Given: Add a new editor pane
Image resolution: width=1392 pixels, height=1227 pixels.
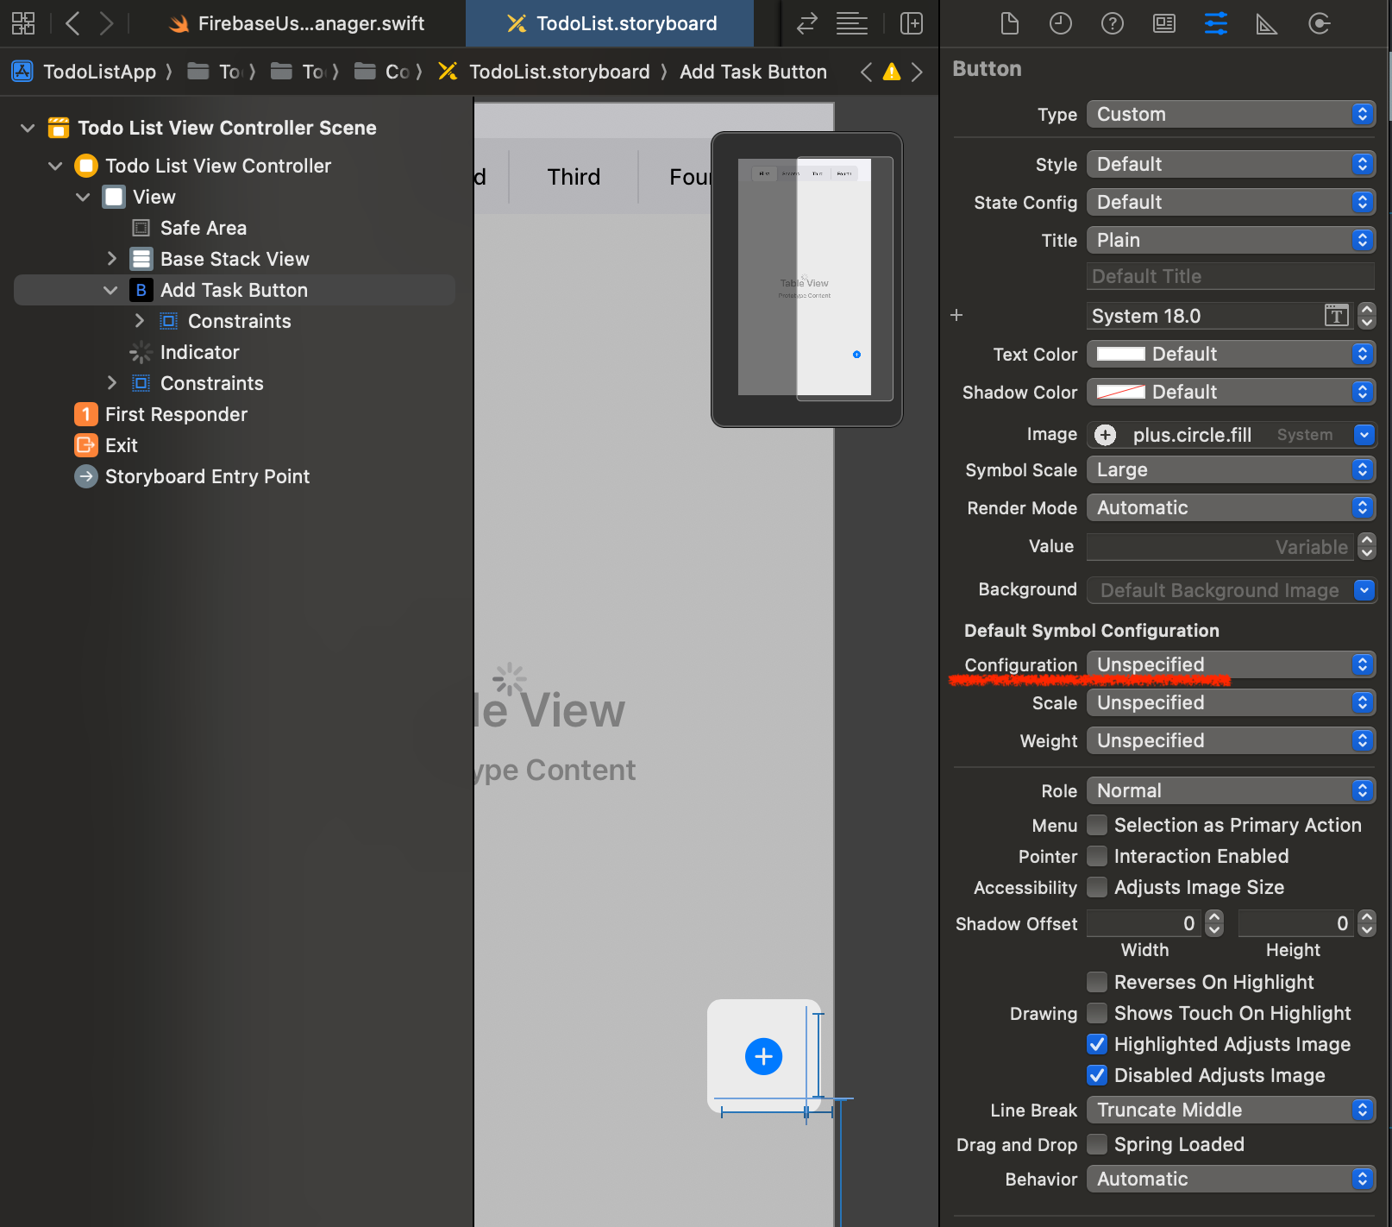Looking at the screenshot, I should click(x=911, y=23).
